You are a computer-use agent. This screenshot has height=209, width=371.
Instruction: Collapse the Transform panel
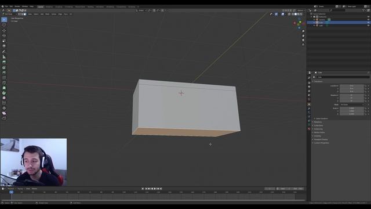[x=318, y=81]
